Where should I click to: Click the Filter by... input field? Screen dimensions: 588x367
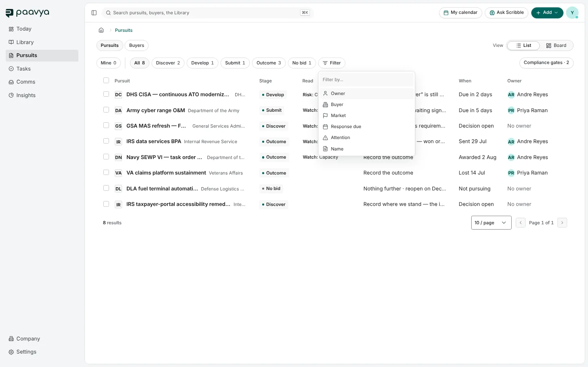pos(367,80)
